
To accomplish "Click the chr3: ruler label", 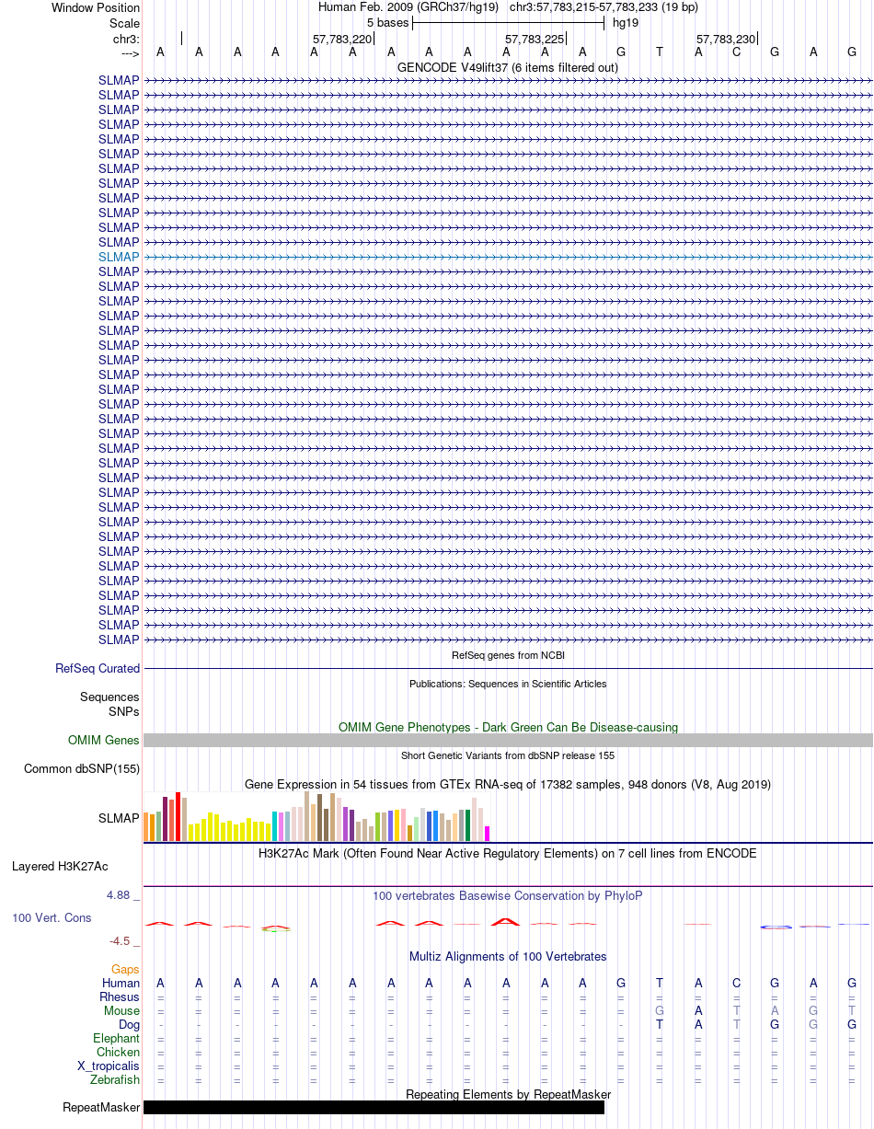I will pos(126,39).
